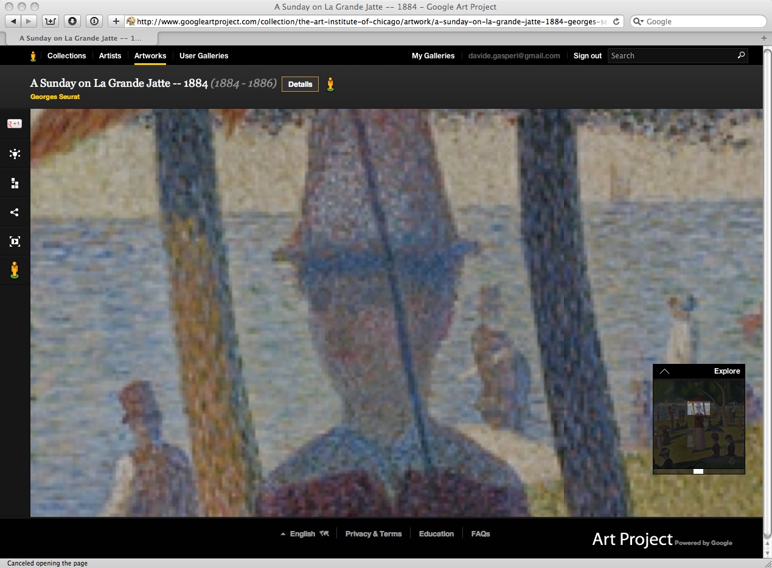772x568 pixels.
Task: Expand the English language selector arrow
Action: [x=283, y=535]
